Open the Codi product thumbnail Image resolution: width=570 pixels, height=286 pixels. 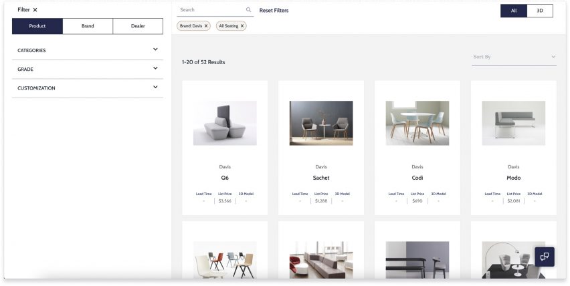(417, 123)
